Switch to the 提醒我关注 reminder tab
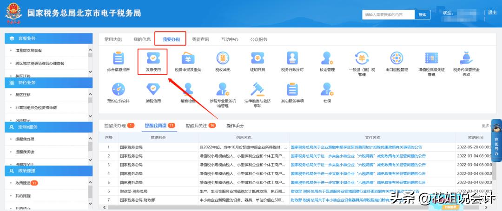502x211 pixels. pos(201,126)
